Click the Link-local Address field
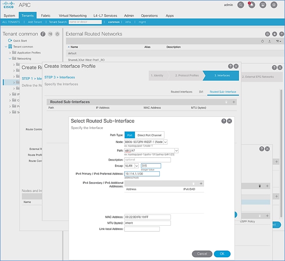This screenshot has height=261, width=285. coord(142,229)
